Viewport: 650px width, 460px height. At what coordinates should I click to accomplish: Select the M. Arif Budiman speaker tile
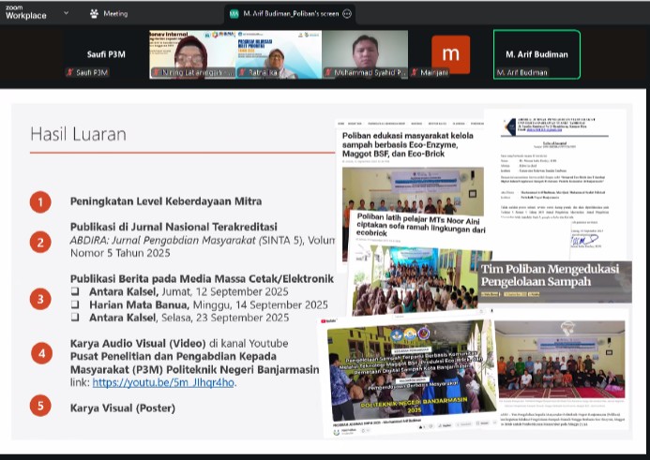pyautogui.click(x=537, y=54)
